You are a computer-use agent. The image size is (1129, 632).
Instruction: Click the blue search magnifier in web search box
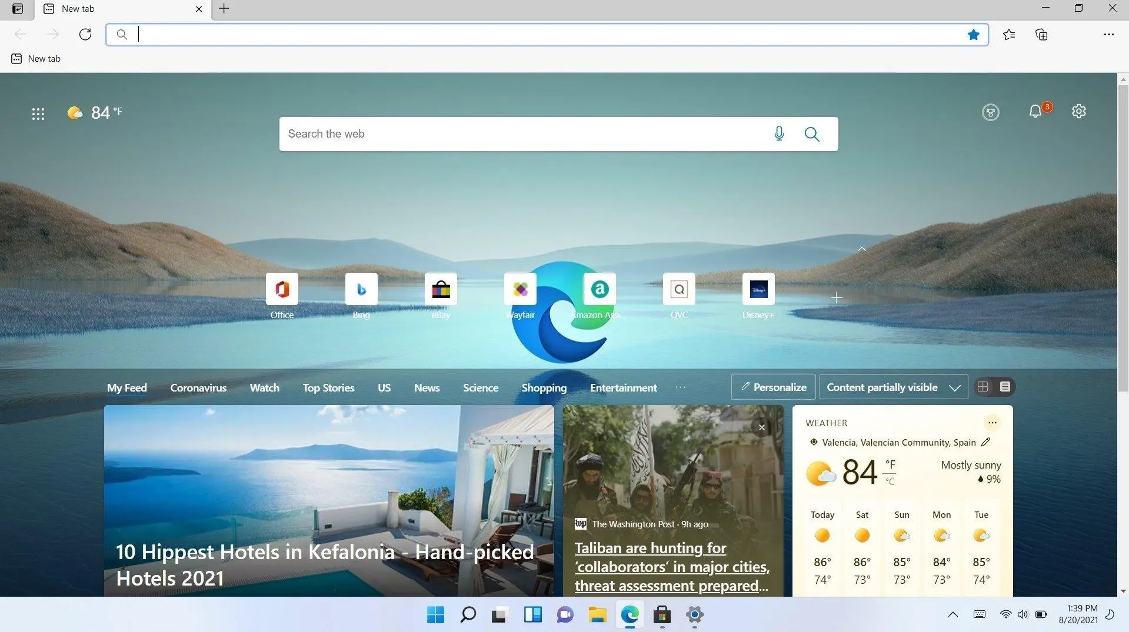[812, 134]
